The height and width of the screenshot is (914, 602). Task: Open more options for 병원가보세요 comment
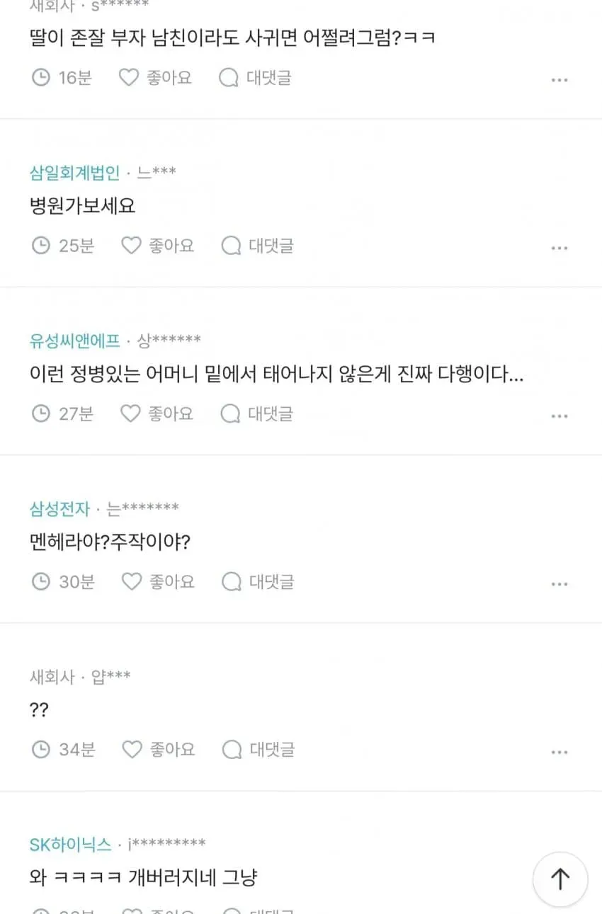coord(560,249)
